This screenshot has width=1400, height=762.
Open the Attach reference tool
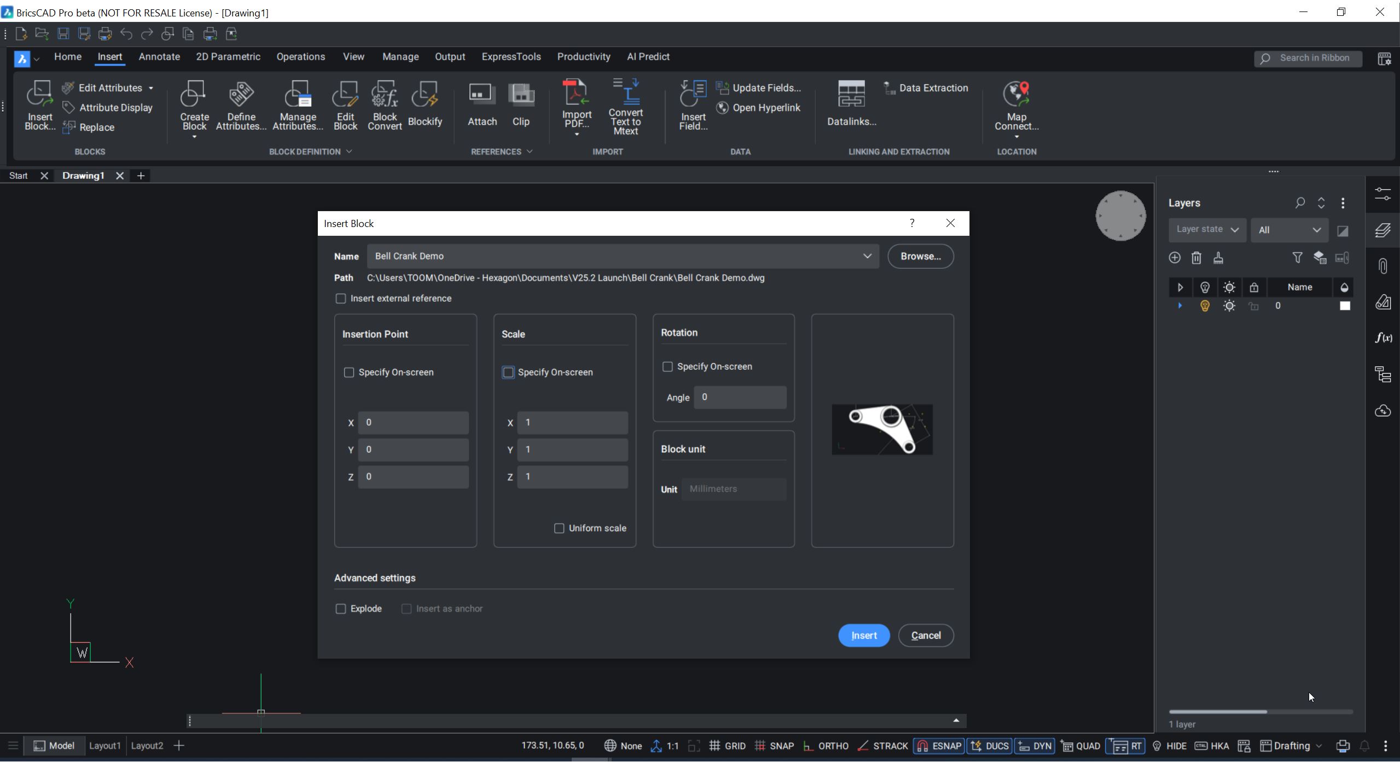481,105
